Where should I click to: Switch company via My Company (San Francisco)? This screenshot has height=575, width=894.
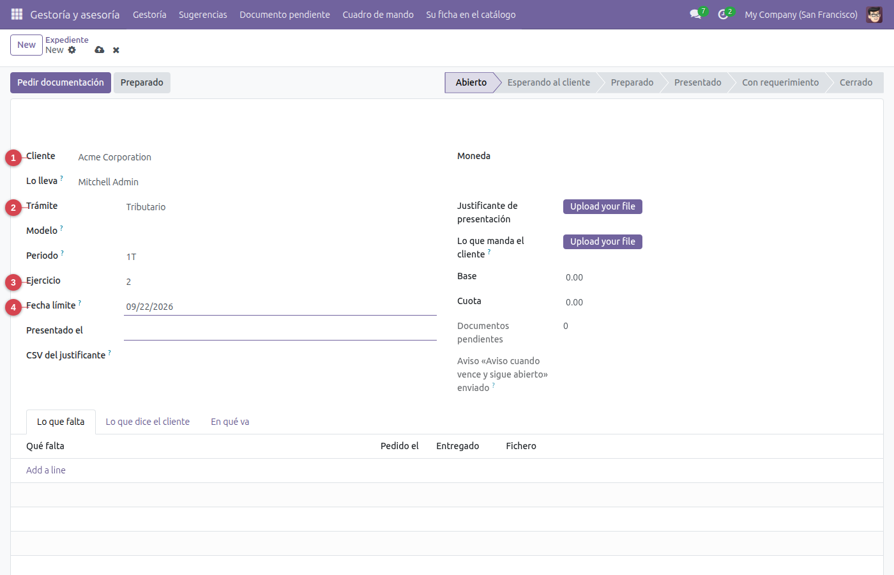tap(801, 14)
